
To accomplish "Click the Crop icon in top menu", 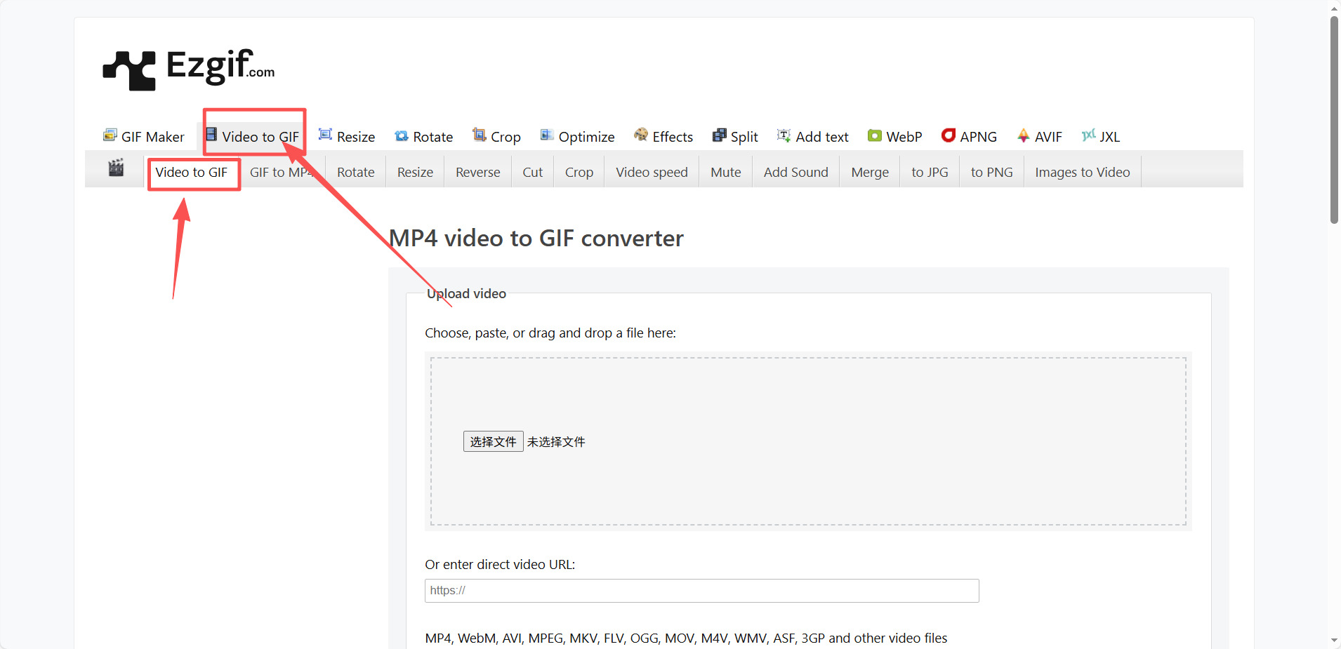I will (x=480, y=135).
